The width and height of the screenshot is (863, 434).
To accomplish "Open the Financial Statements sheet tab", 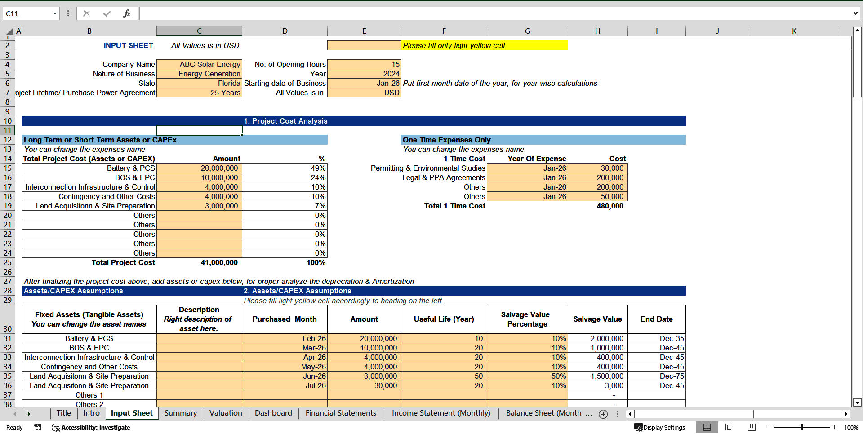I will tap(341, 413).
